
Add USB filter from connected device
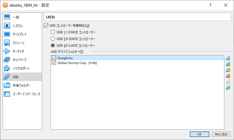[228, 64]
